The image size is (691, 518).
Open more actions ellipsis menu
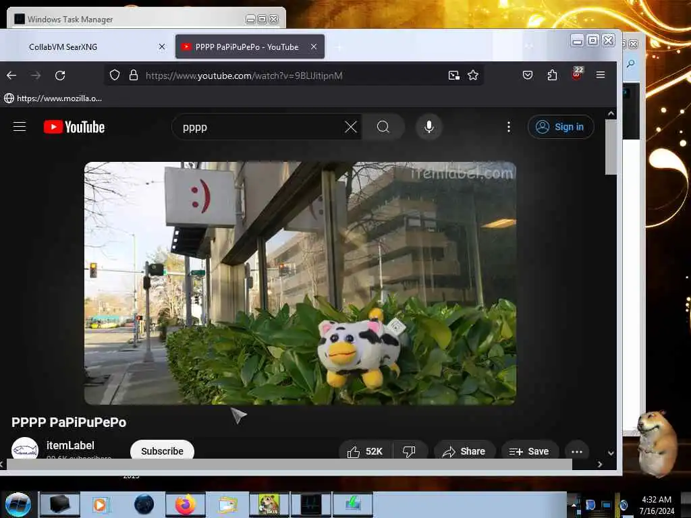tap(577, 451)
